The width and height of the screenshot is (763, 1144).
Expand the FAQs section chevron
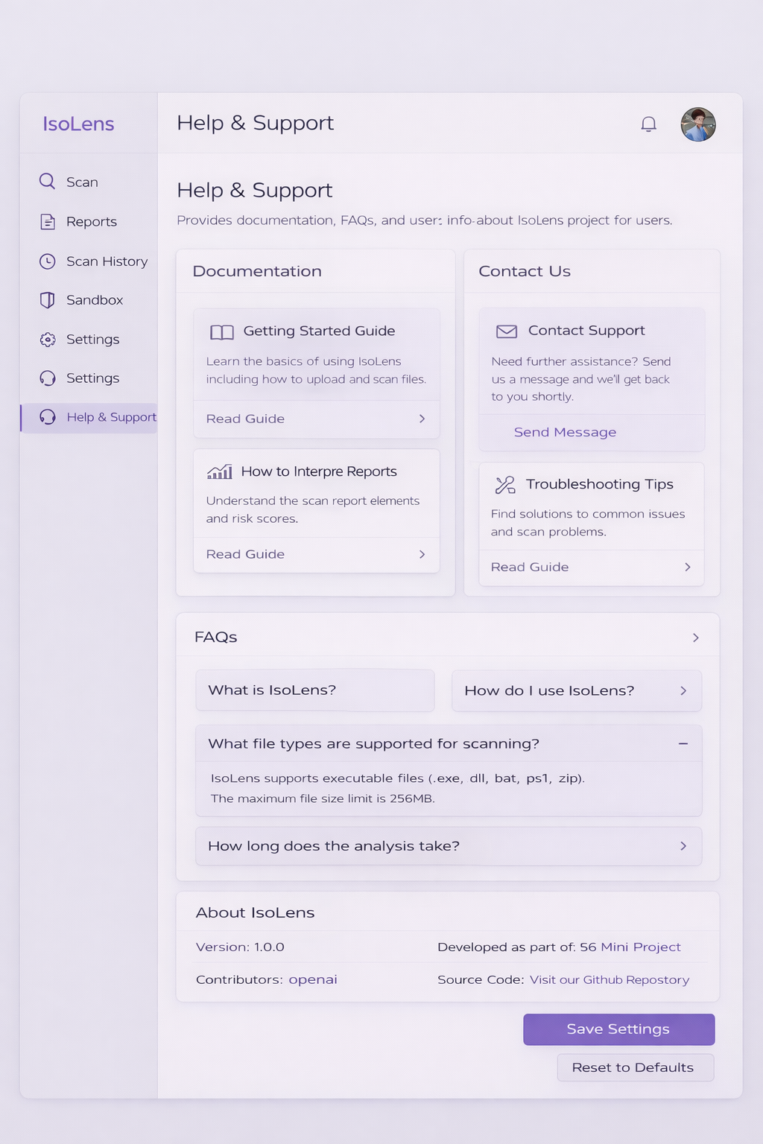tap(695, 638)
